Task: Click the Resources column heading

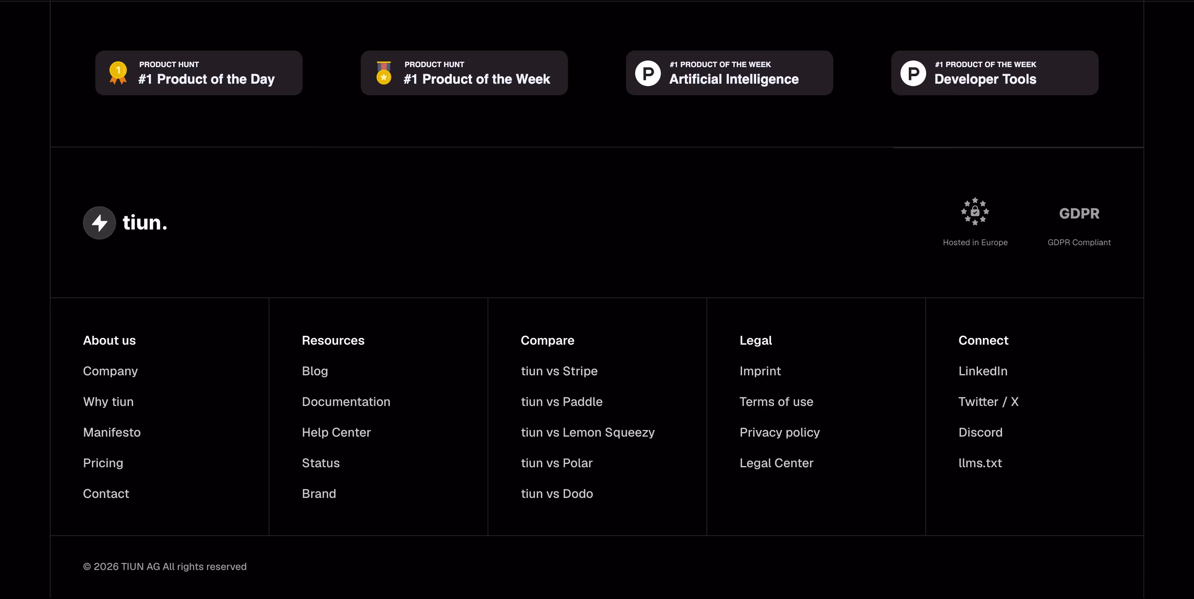Action: tap(333, 341)
